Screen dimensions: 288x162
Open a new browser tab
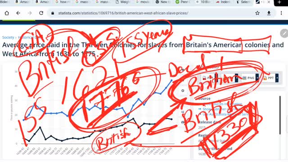(x=279, y=2)
